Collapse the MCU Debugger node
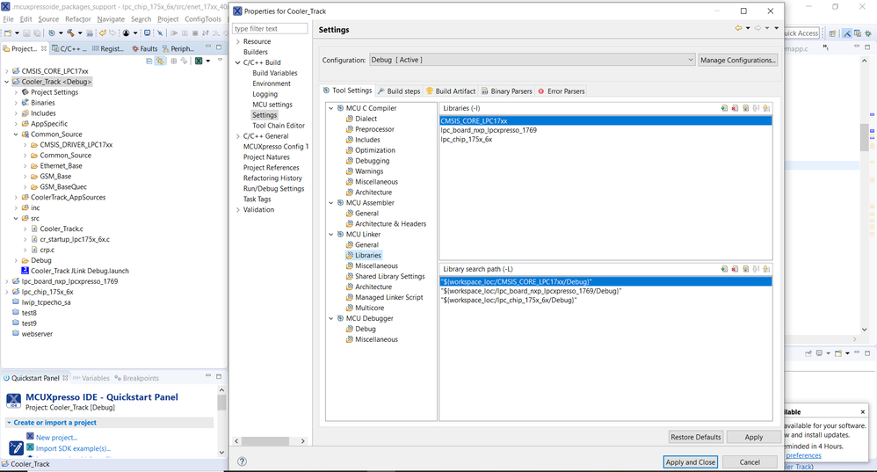877x472 pixels. coord(331,318)
